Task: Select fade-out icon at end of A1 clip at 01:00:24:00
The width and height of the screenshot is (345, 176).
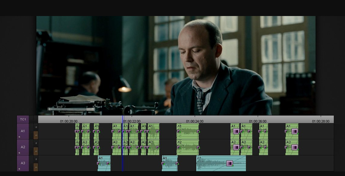Action: coord(198,132)
